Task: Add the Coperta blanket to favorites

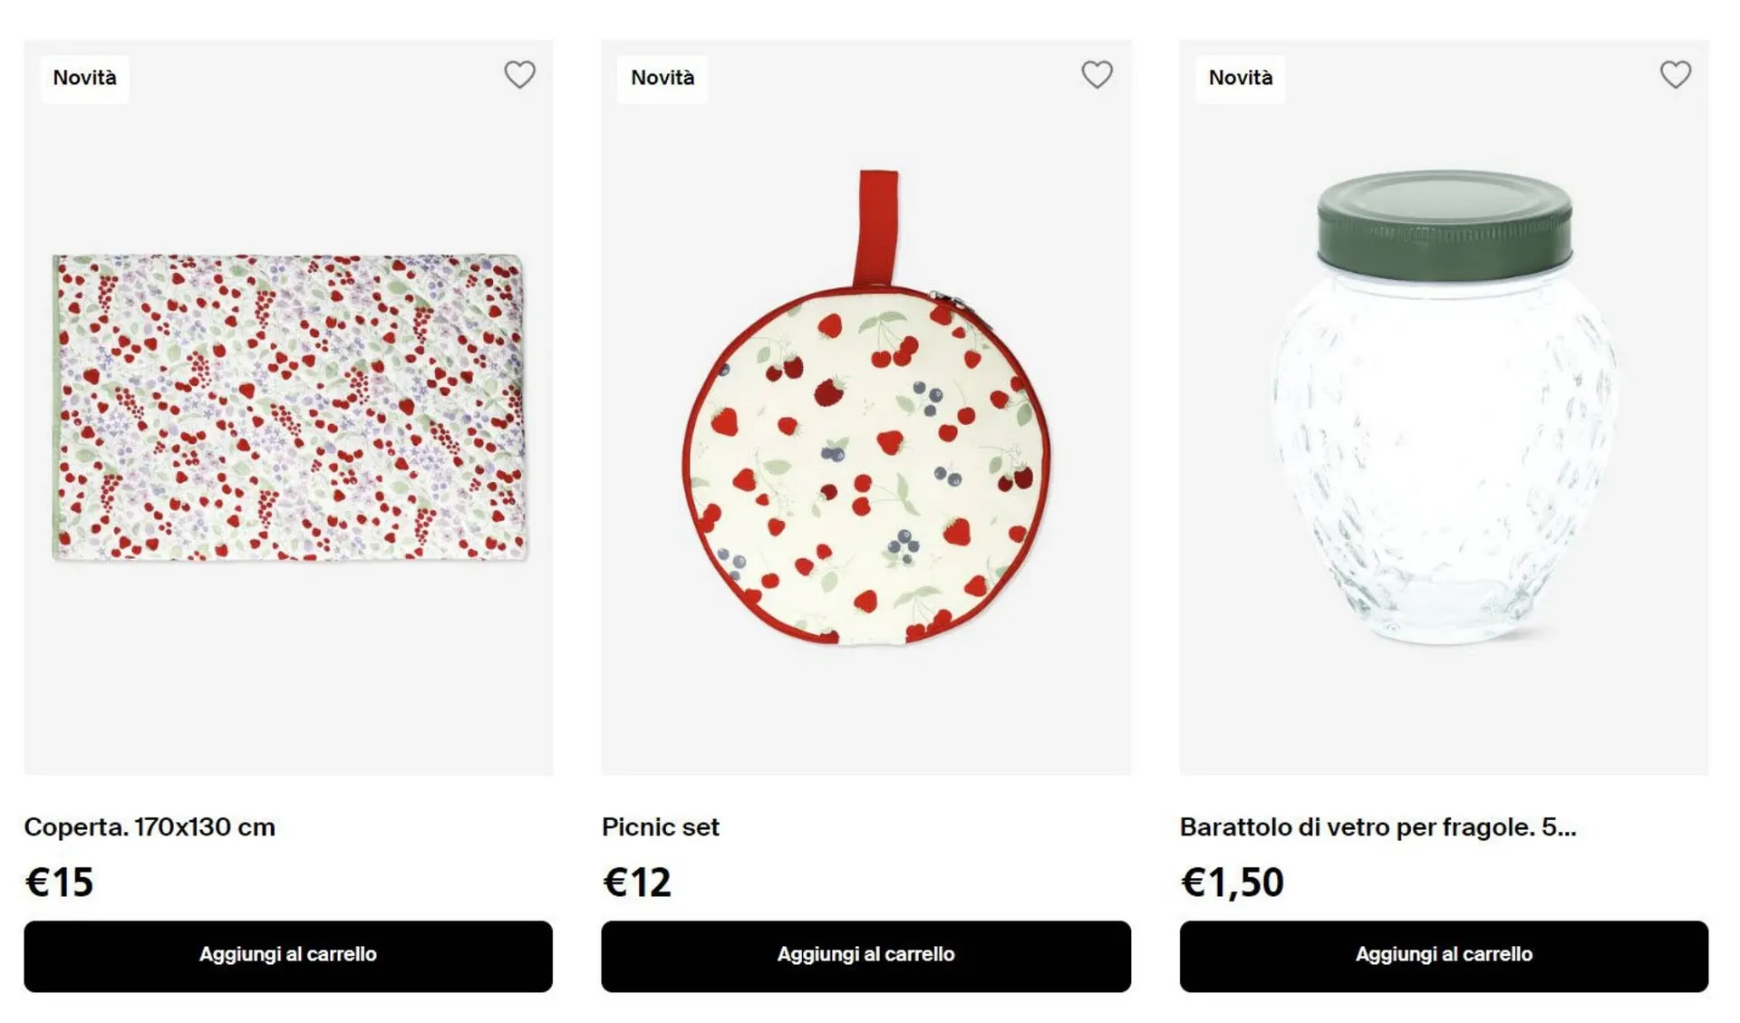Action: [519, 74]
